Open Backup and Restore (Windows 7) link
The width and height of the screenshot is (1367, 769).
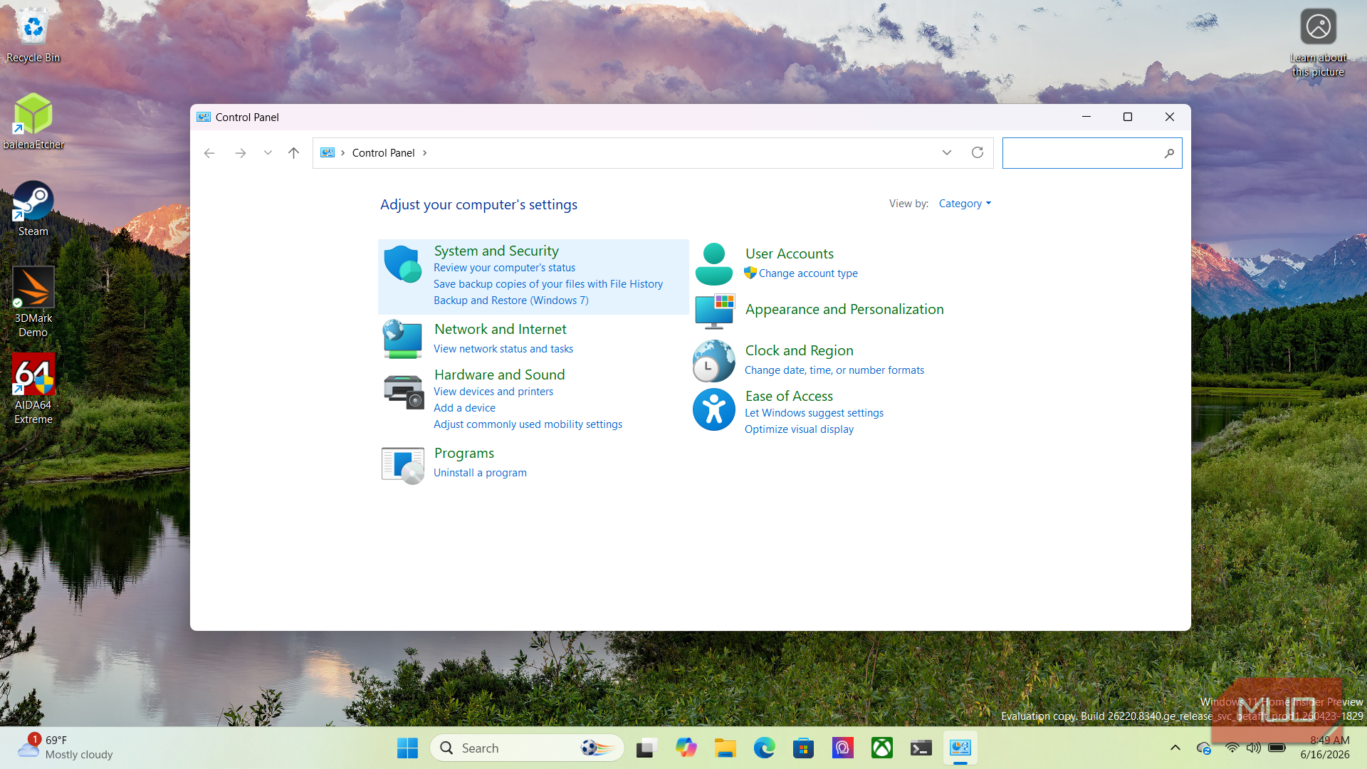[511, 300]
